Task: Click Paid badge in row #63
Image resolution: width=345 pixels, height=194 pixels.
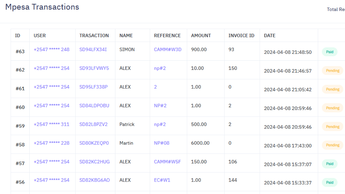Action: [330, 52]
